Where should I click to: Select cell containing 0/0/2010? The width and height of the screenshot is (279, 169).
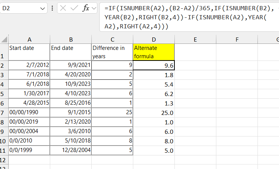(29, 141)
